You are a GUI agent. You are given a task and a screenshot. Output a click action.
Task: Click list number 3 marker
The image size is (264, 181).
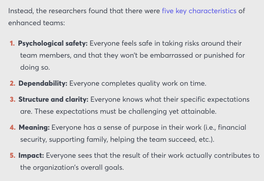(12, 99)
